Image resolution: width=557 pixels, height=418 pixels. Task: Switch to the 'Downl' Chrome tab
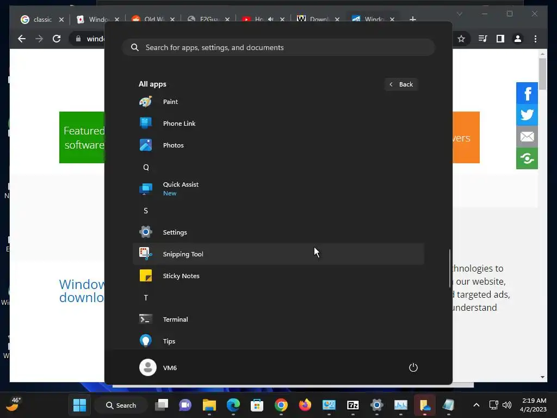pos(319,19)
